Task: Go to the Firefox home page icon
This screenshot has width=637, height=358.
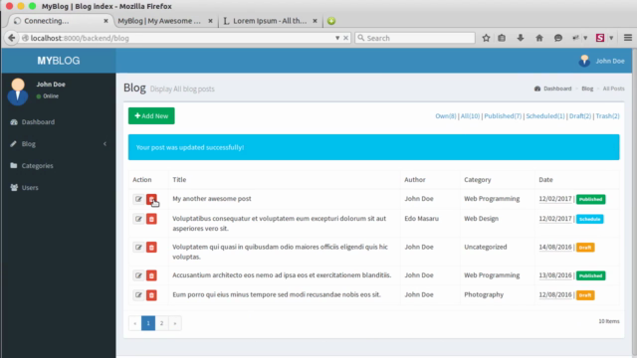Action: click(539, 38)
